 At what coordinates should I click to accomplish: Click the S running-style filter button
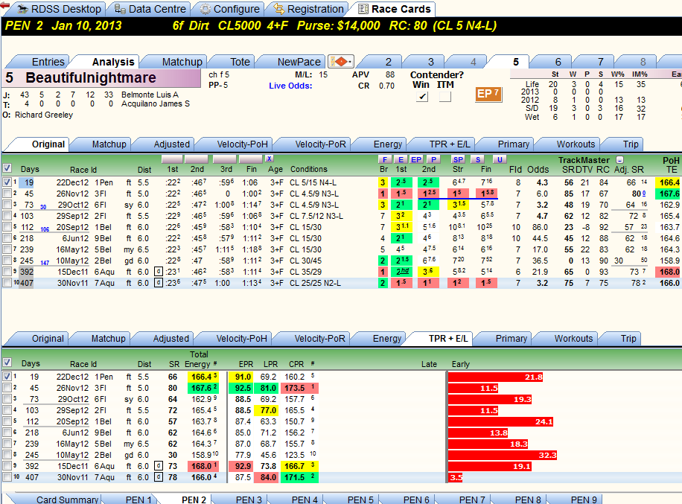click(x=477, y=159)
